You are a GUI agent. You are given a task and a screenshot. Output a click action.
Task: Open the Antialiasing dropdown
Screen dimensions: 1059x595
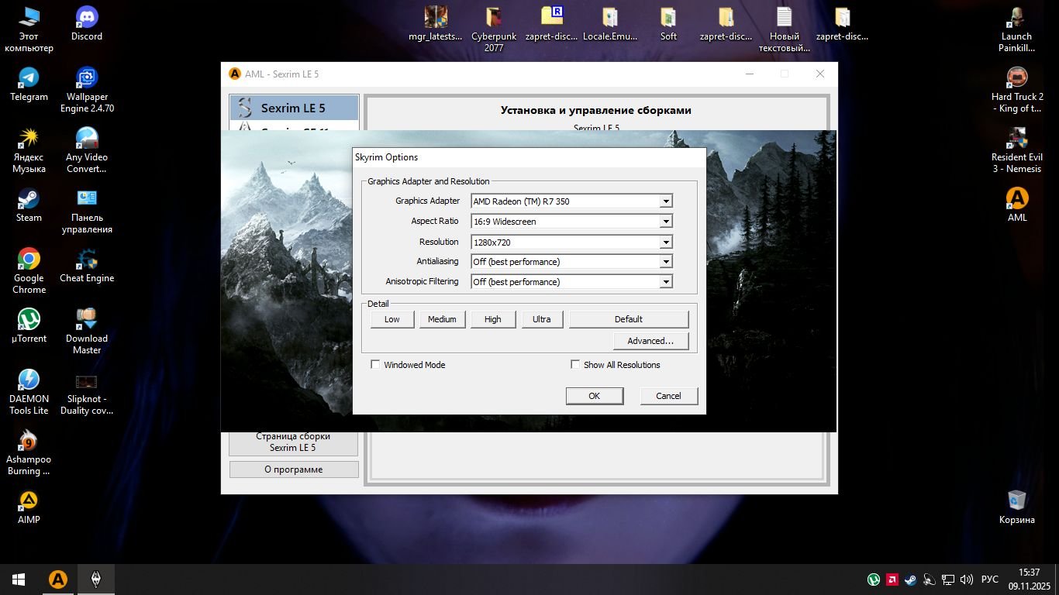point(665,262)
